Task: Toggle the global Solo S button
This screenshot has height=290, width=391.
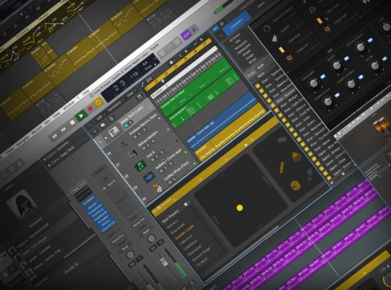Action: (x=111, y=118)
